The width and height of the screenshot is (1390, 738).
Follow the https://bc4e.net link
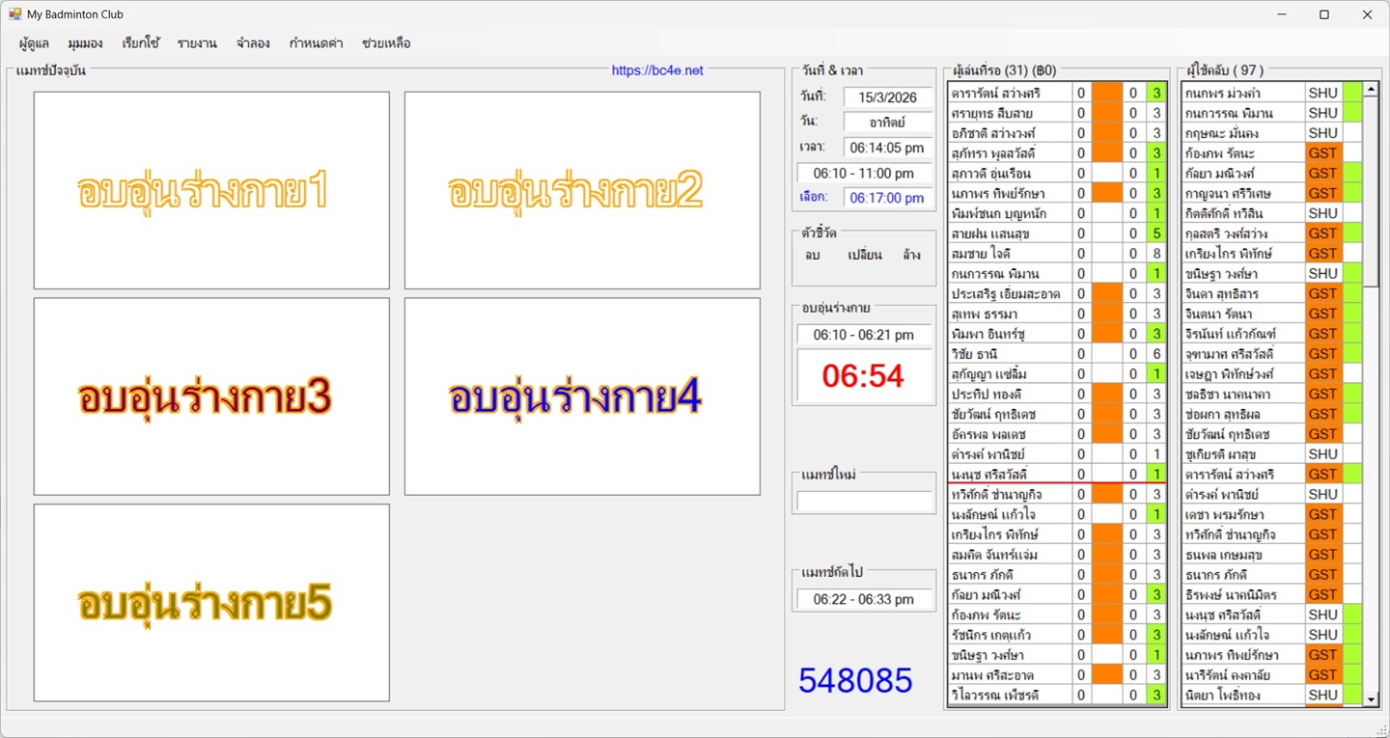[657, 70]
